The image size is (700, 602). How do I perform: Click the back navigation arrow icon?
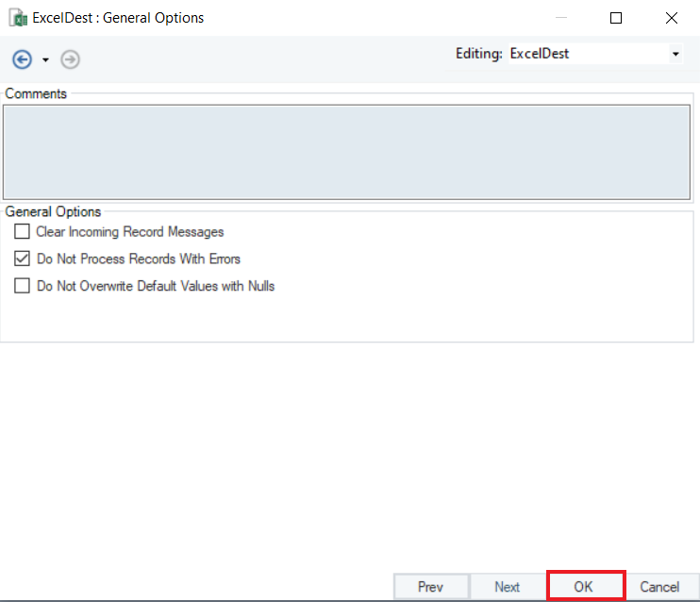pos(22,59)
